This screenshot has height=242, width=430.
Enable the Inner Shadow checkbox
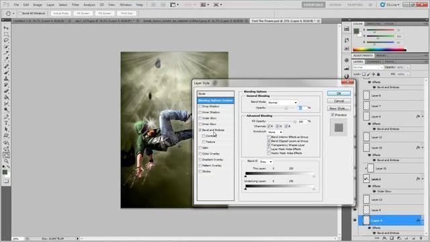click(x=200, y=112)
